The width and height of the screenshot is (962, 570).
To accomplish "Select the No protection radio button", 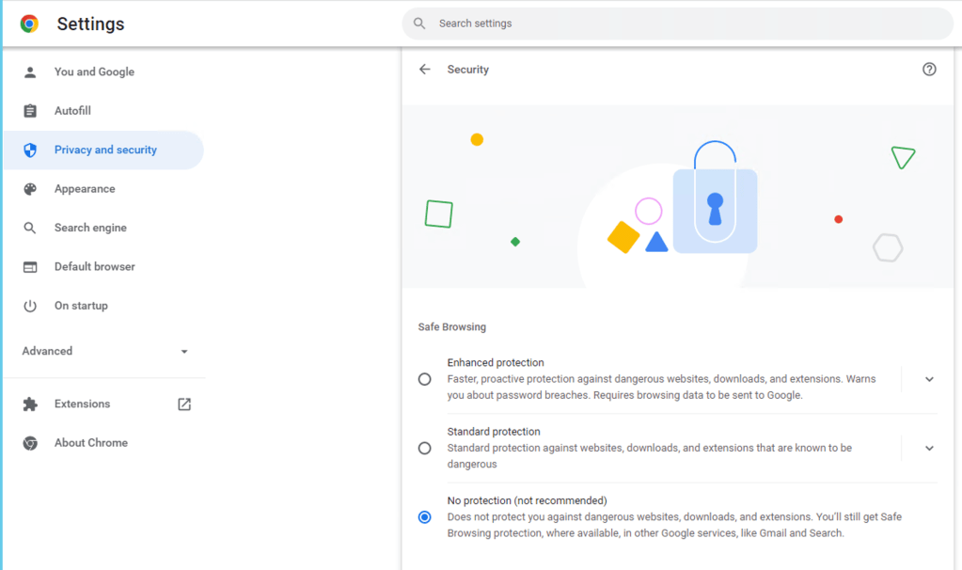I will pyautogui.click(x=425, y=517).
